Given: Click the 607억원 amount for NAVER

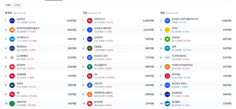Looking at the screenshot, I should pos(227,39).
